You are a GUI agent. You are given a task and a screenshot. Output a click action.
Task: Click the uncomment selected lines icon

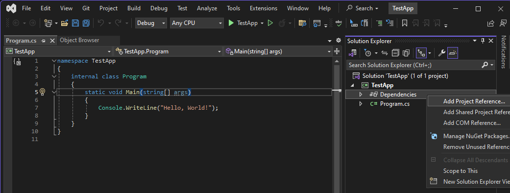click(x=389, y=23)
